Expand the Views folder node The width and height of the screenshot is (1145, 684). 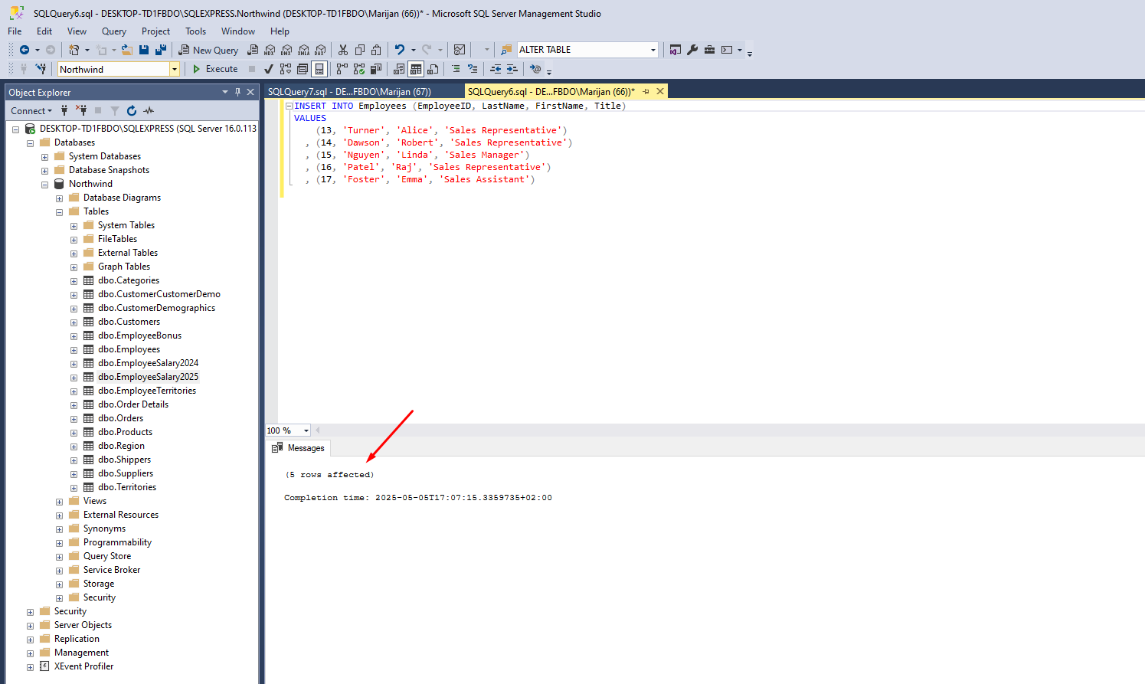[x=59, y=502]
